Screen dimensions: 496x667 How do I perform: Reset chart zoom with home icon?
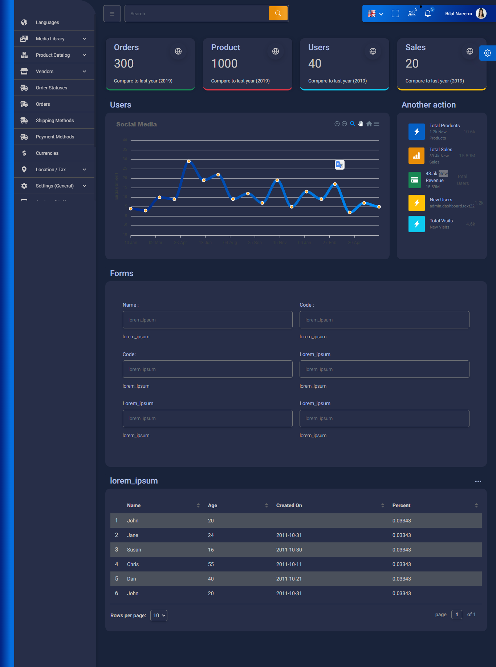(x=369, y=124)
